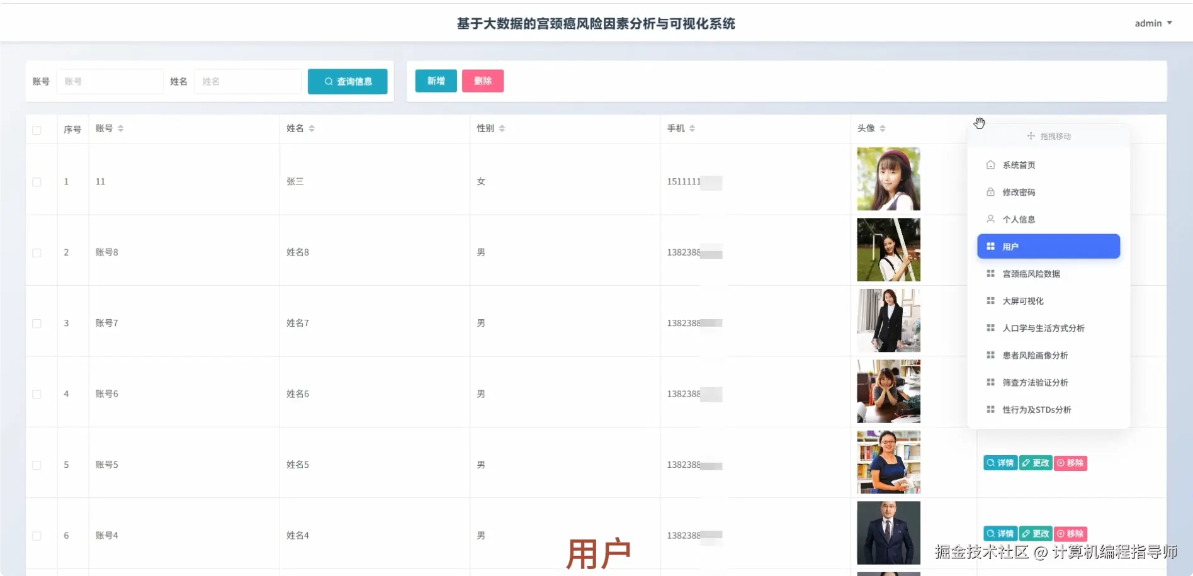The height and width of the screenshot is (576, 1193).
Task: Check the box for row 账号8
Action: pos(37,252)
